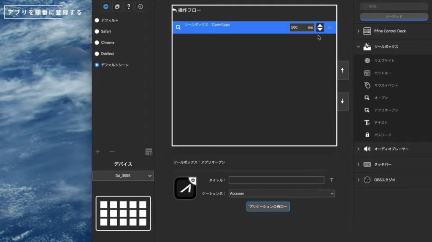The height and width of the screenshot is (242, 432).
Task: Click the question mark help icon
Action: (129, 7)
